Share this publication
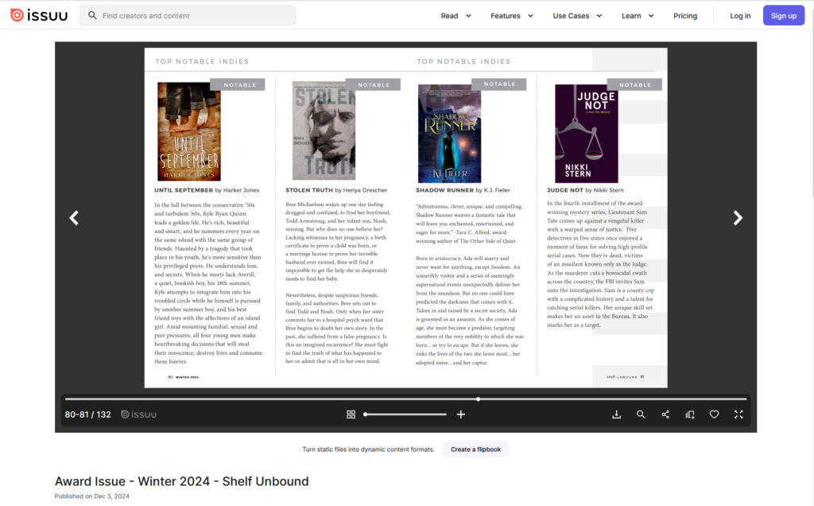The height and width of the screenshot is (506, 814). pos(665,415)
